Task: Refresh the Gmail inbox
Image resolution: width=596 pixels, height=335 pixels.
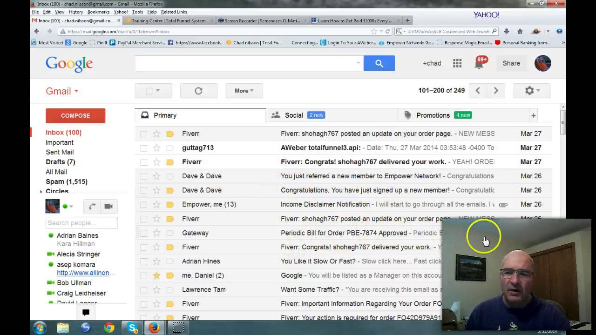Action: [198, 91]
